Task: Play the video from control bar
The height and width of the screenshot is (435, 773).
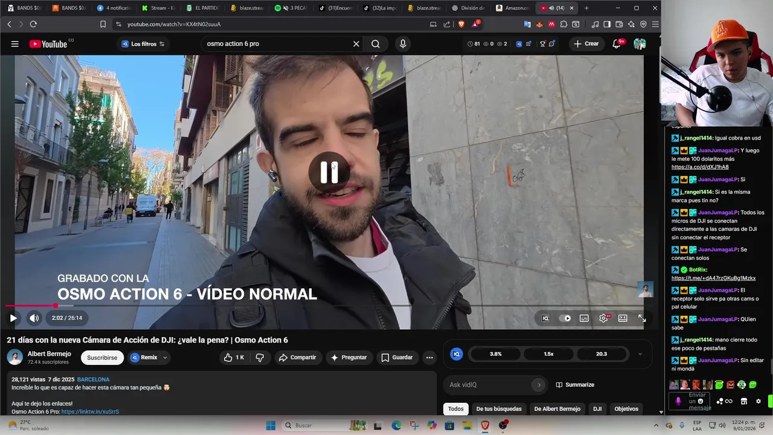Action: 13,318
